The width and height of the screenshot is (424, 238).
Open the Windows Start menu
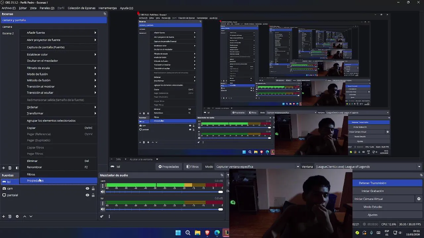pyautogui.click(x=178, y=233)
